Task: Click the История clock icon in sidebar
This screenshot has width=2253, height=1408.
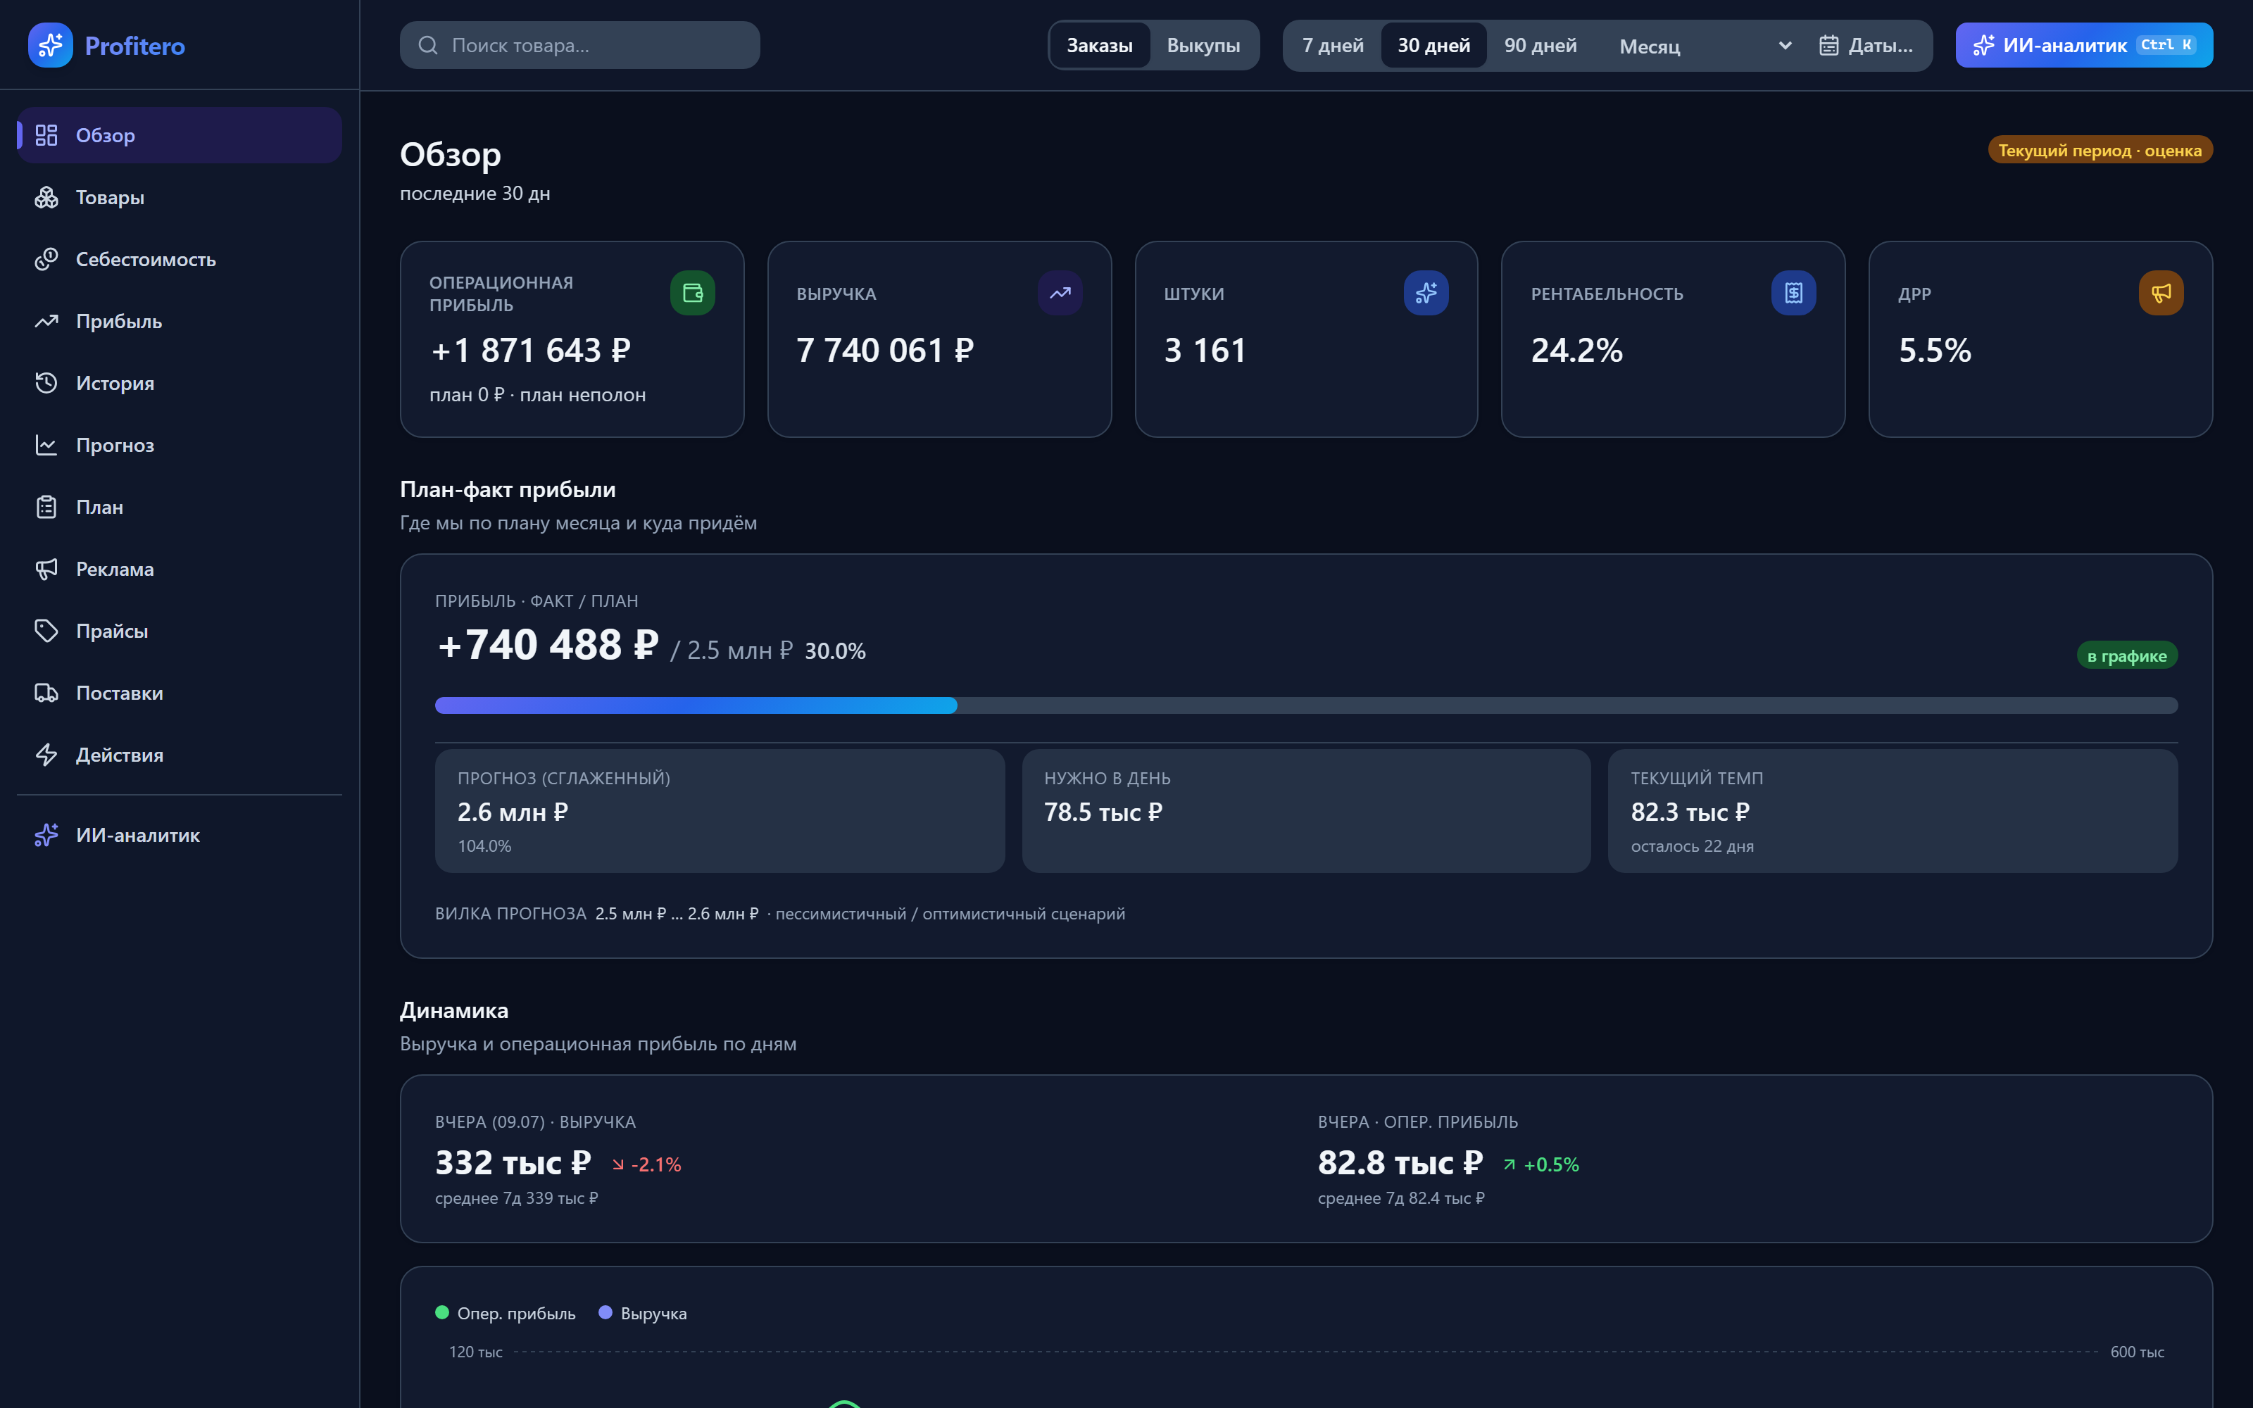Action: coord(46,383)
